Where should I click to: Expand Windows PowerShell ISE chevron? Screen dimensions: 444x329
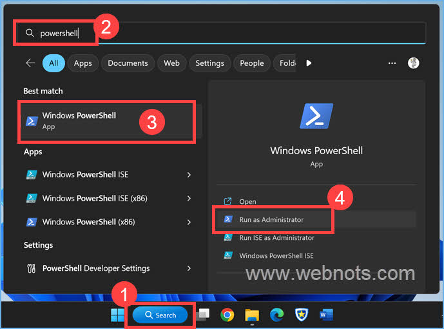click(x=189, y=175)
